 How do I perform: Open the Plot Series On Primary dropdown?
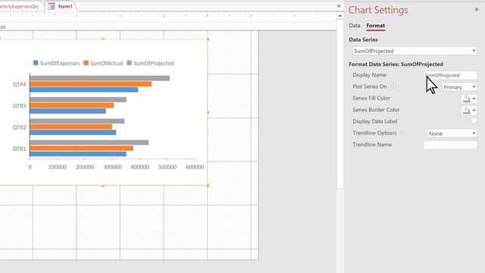(460, 87)
